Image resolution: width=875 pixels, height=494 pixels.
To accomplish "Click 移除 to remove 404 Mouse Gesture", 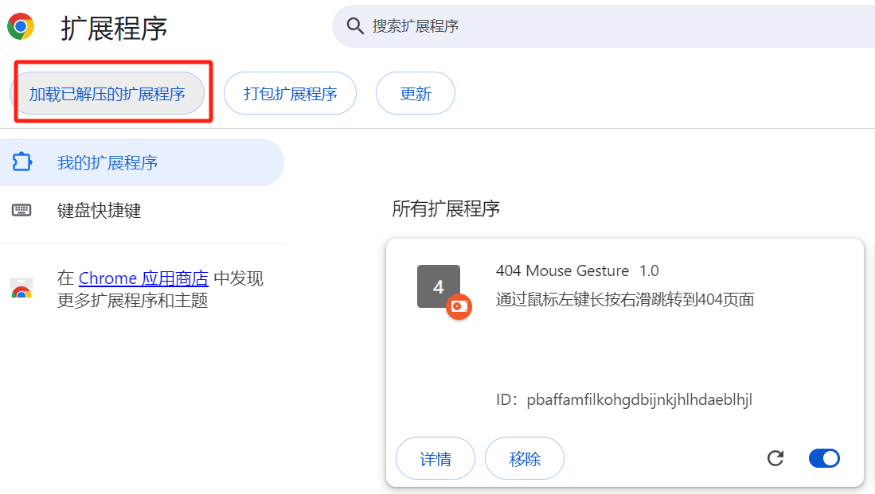I will click(525, 458).
